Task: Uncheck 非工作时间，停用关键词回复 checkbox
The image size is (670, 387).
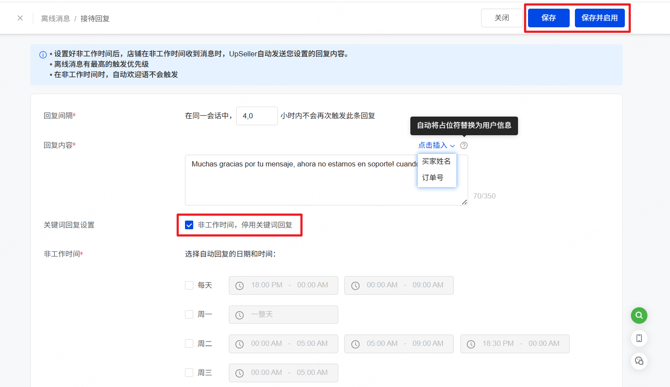Action: 189,225
